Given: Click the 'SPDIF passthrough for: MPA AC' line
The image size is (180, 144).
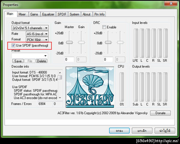Looking at the screenshot, I should click(x=35, y=94).
